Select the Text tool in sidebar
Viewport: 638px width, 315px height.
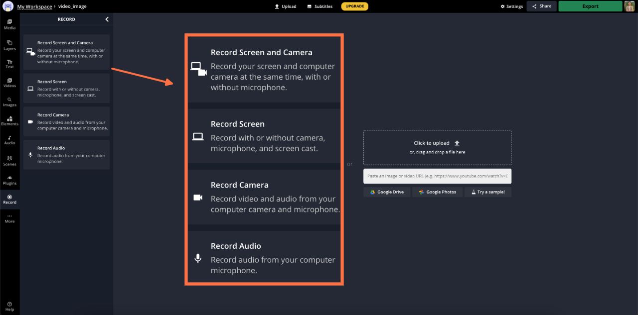[x=9, y=64]
